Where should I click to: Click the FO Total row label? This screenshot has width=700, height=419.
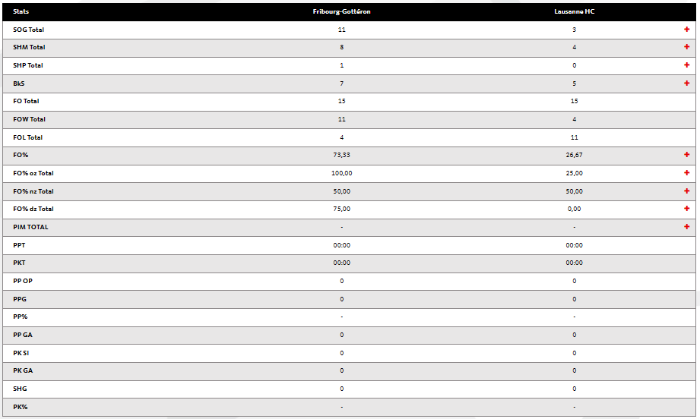click(26, 101)
